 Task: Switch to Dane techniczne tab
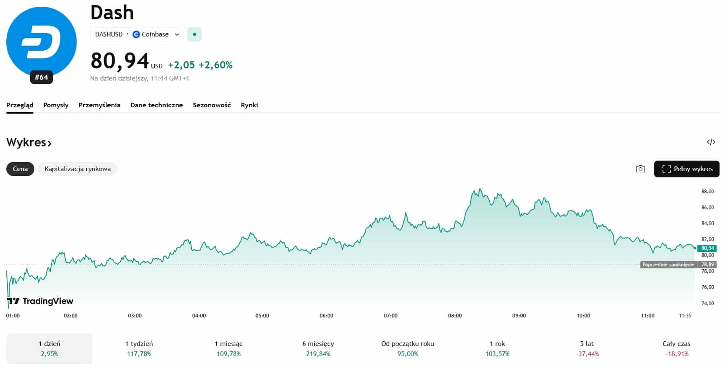[x=156, y=105]
